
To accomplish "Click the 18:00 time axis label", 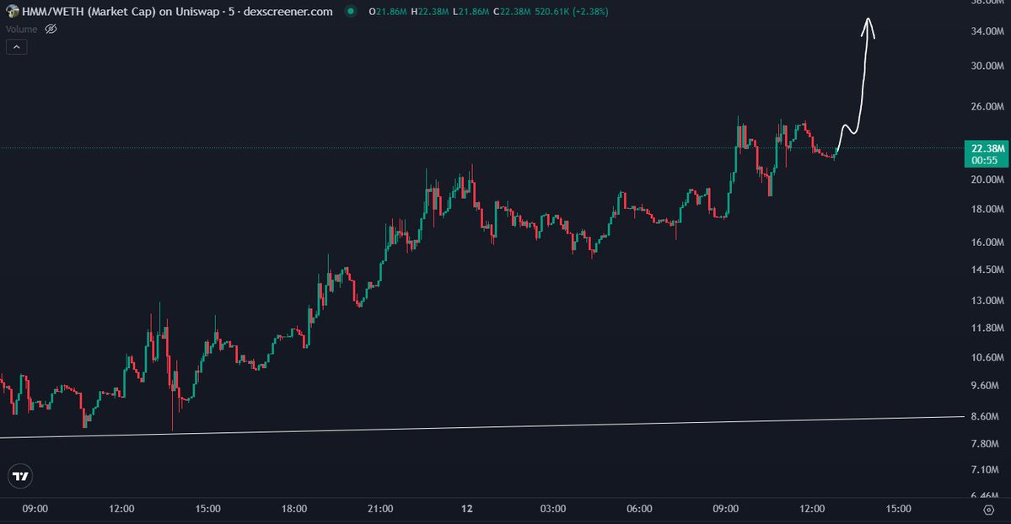I will click(x=294, y=509).
